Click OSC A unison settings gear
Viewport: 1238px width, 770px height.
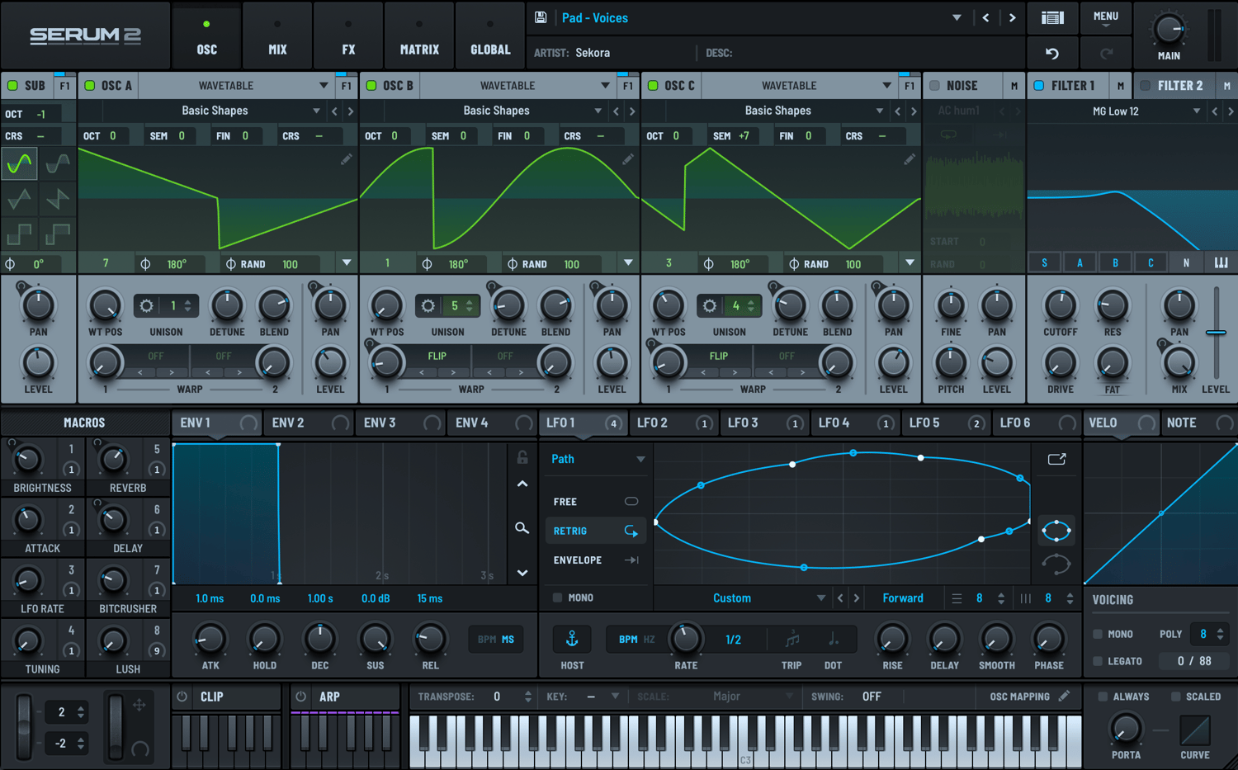[x=146, y=306]
